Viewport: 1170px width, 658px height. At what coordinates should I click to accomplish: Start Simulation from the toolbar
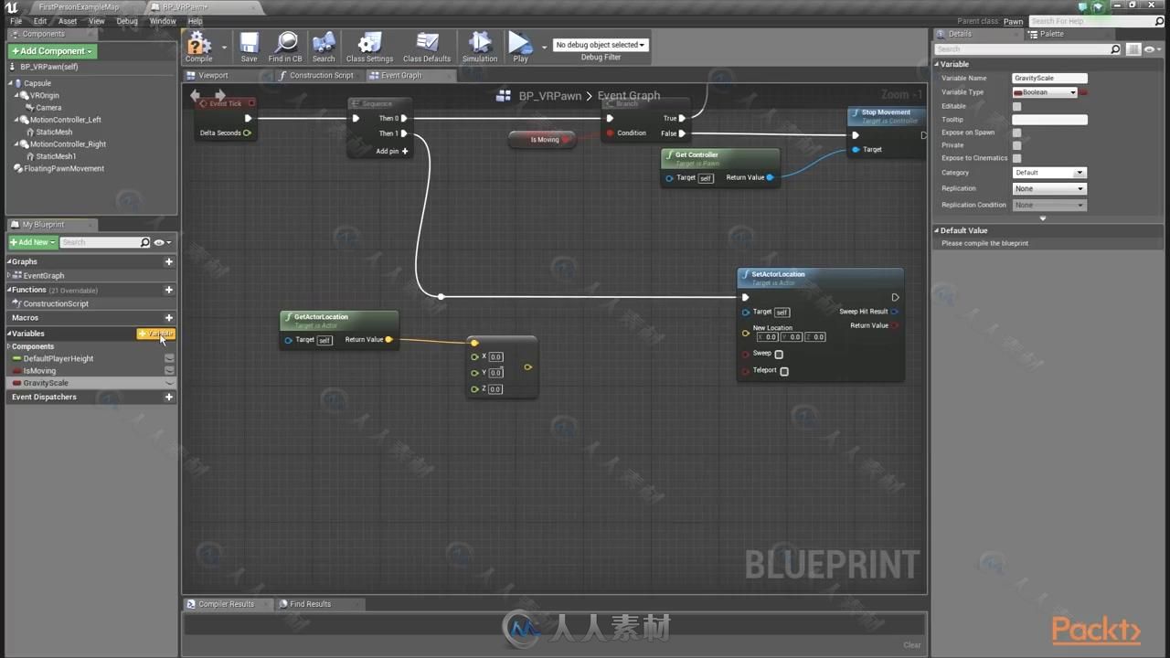pos(480,47)
